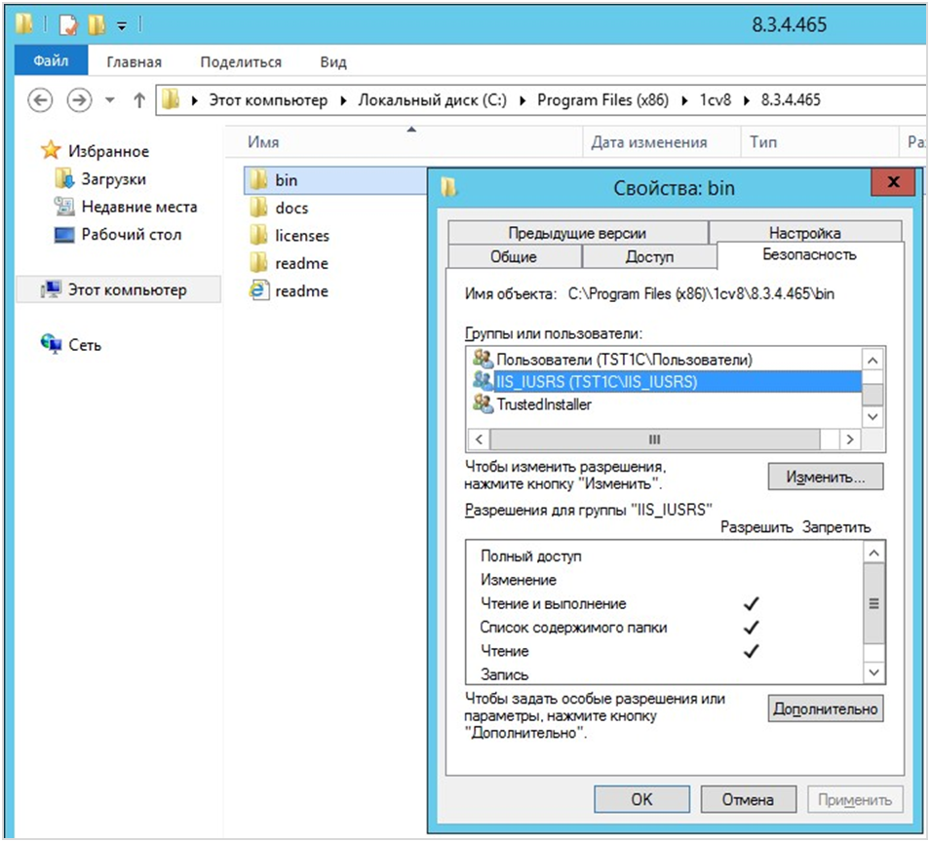Open Рабочий стол from favorites
The height and width of the screenshot is (842, 930).
64,235
